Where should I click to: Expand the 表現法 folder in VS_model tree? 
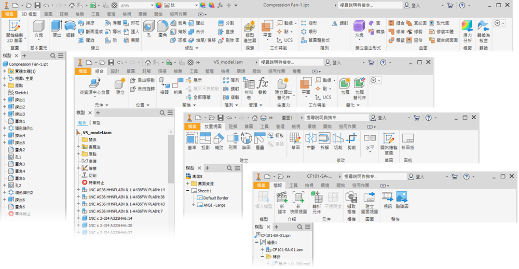click(79, 147)
